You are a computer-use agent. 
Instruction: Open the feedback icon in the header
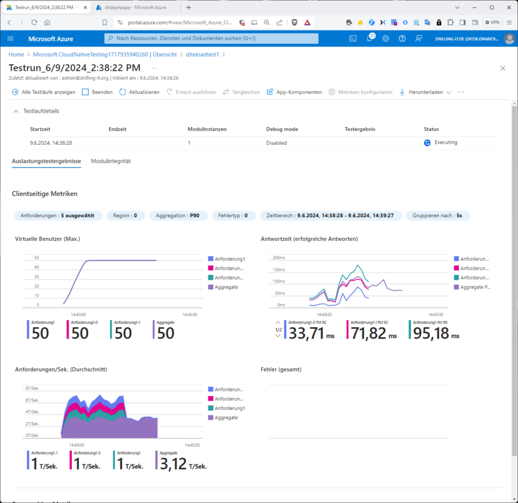[419, 39]
